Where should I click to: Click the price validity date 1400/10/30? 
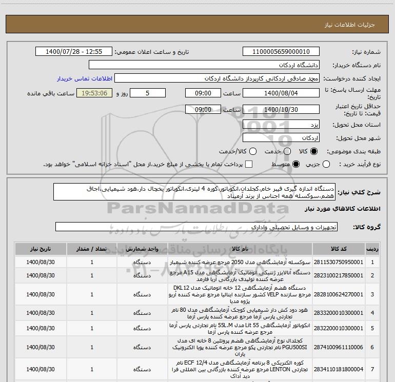click(281, 109)
